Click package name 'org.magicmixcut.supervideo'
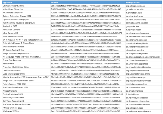This screenshot has height=114, width=163. click(x=139, y=81)
